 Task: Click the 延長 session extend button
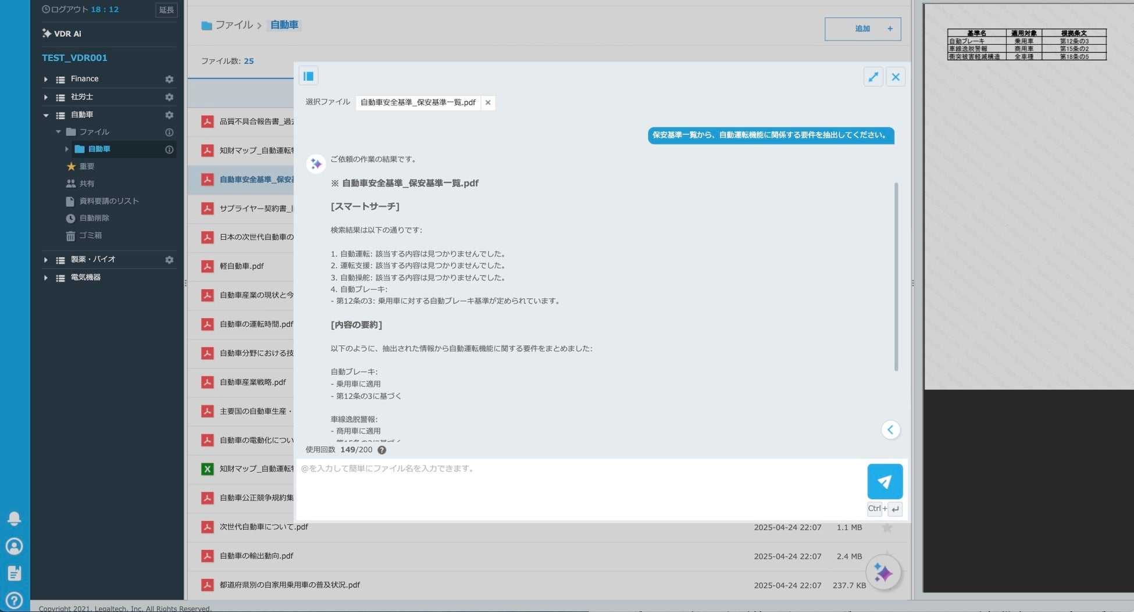pyautogui.click(x=166, y=10)
